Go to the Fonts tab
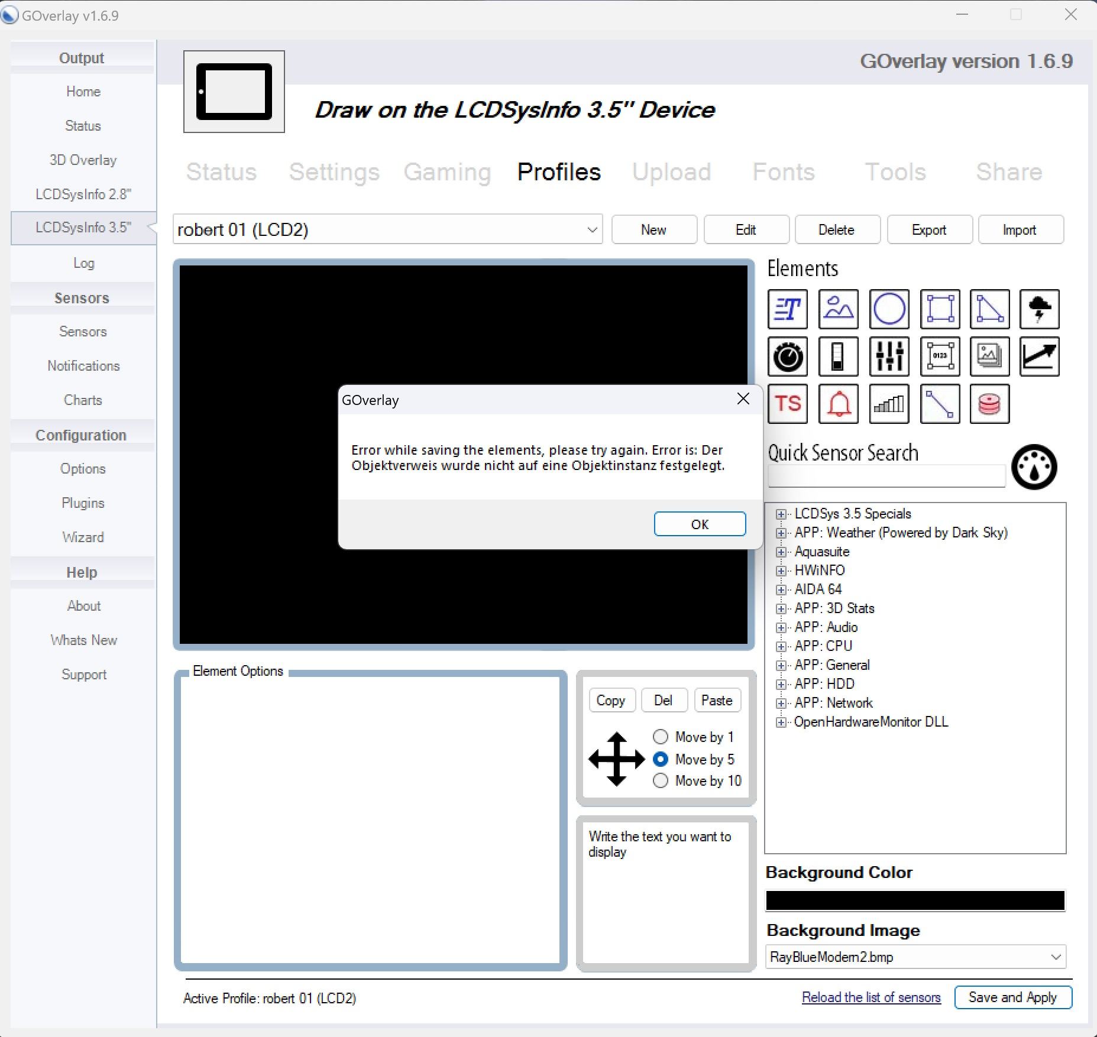 pyautogui.click(x=784, y=172)
